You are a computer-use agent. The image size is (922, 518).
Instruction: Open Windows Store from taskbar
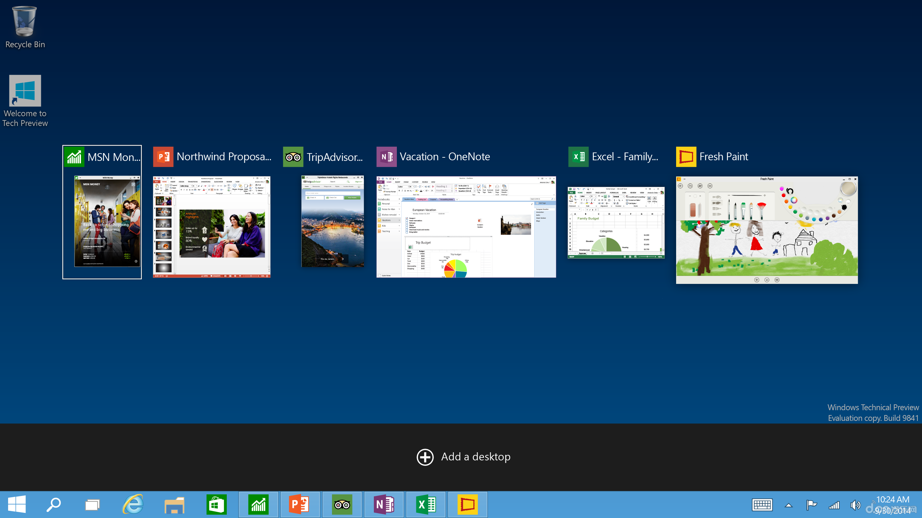(216, 504)
